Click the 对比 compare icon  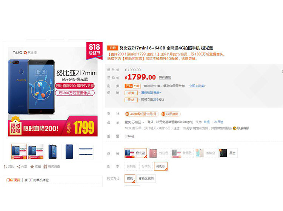click(5, 167)
